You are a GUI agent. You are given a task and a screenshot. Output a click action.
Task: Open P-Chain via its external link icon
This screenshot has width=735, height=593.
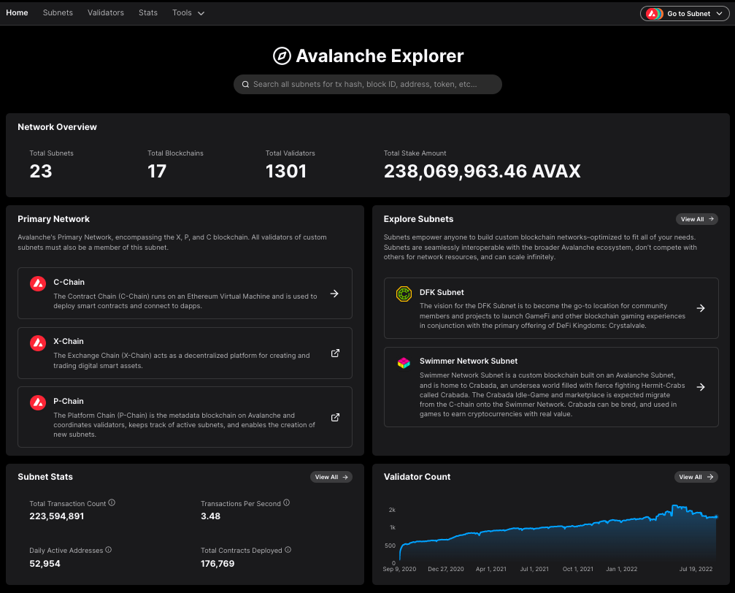pos(335,418)
